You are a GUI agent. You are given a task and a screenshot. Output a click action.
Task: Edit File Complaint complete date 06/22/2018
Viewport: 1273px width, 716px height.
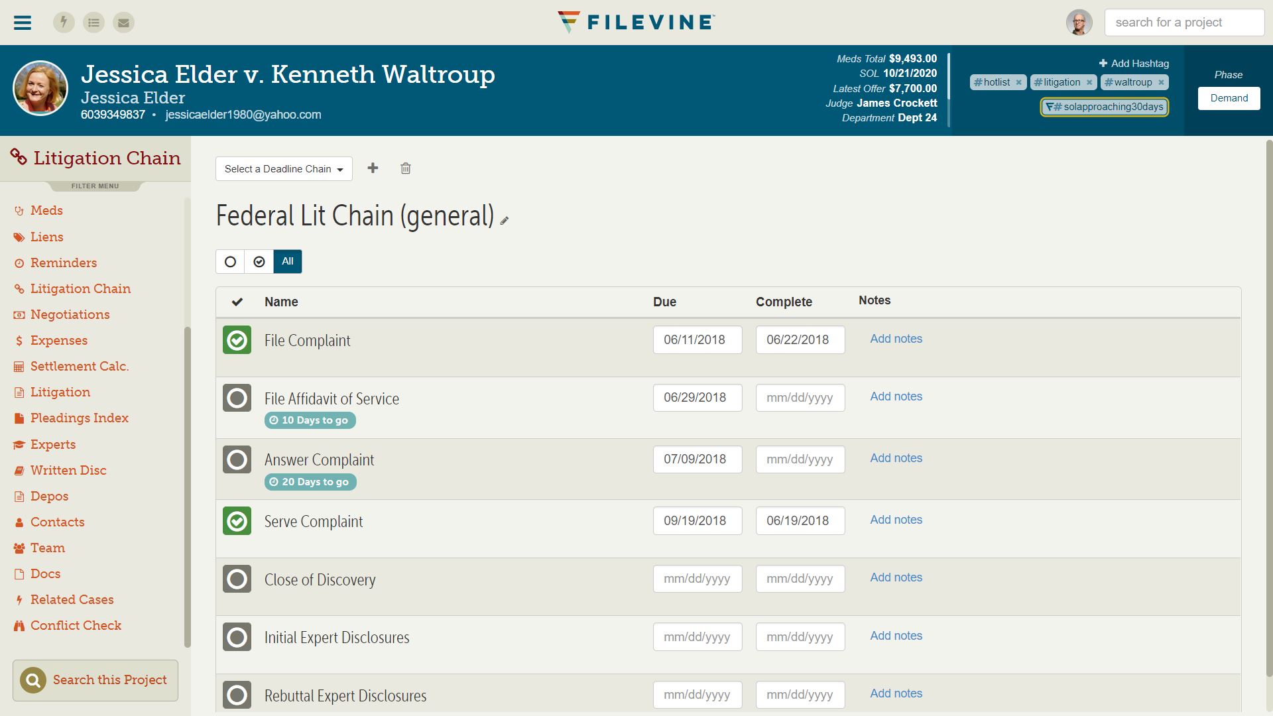point(800,339)
